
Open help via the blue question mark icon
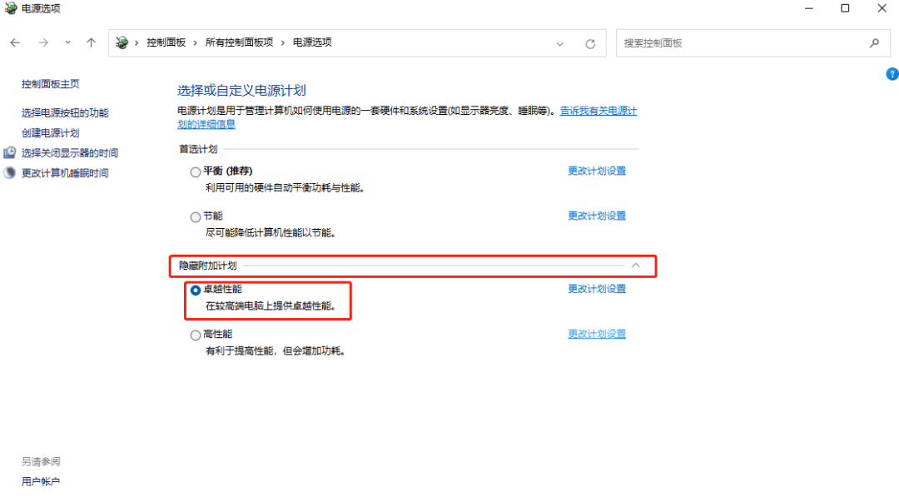pos(892,74)
